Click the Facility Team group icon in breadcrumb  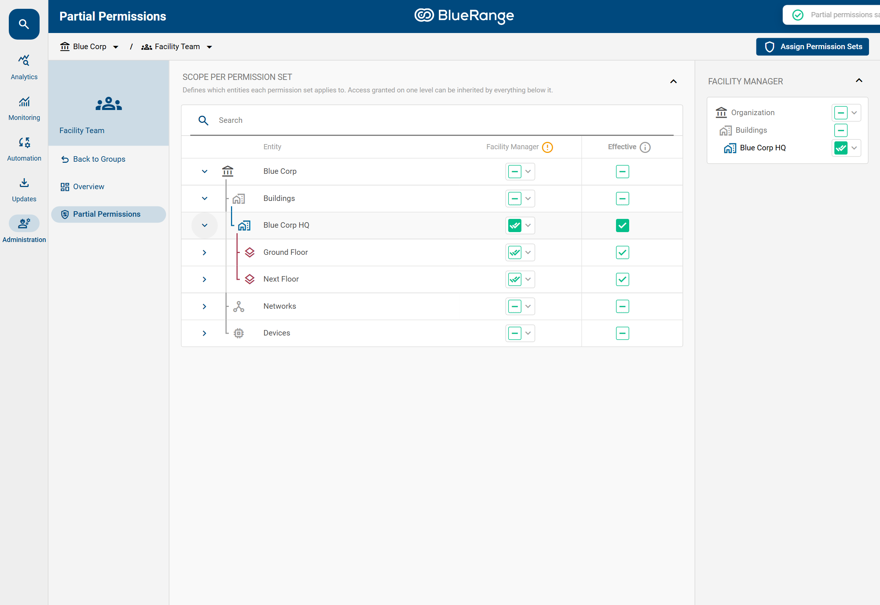[x=147, y=47]
